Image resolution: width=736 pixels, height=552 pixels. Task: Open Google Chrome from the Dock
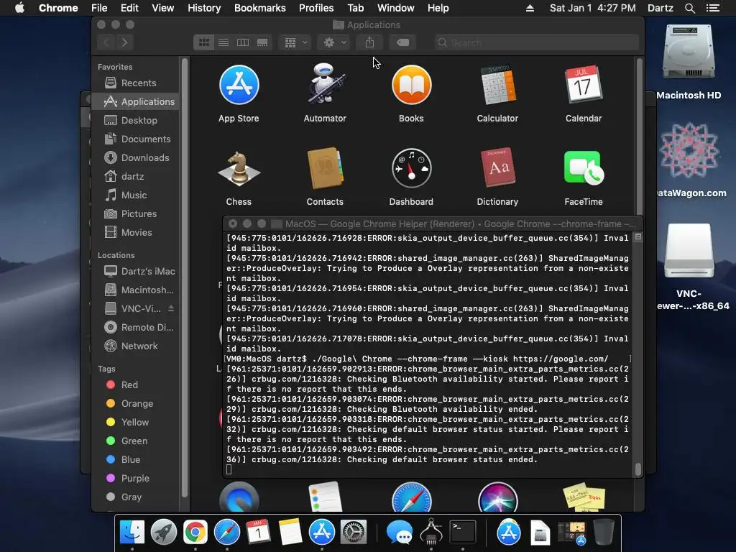pos(195,532)
